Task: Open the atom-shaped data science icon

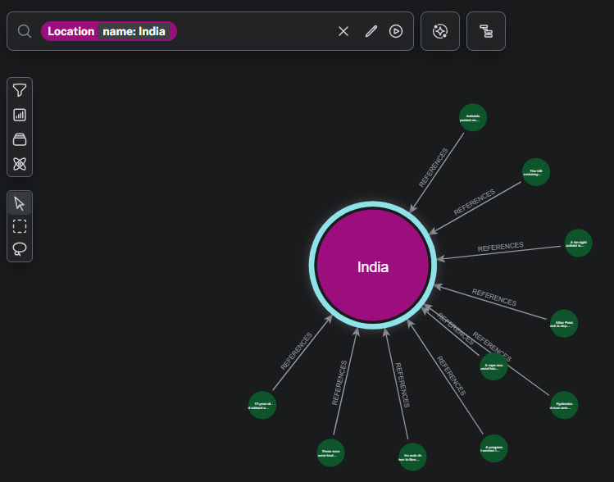Action: point(20,164)
